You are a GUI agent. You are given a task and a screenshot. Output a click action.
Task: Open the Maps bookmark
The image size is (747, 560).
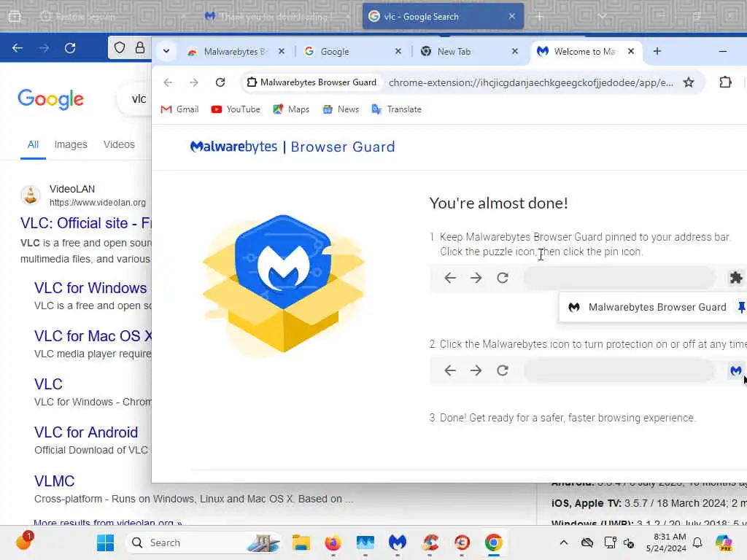[291, 109]
